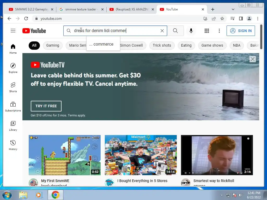Click the YouTube logo
This screenshot has width=267, height=200.
[x=34, y=31]
